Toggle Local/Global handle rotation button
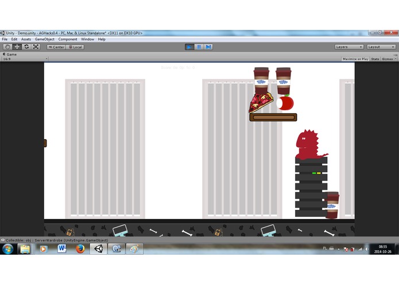399x284 pixels. 75,47
